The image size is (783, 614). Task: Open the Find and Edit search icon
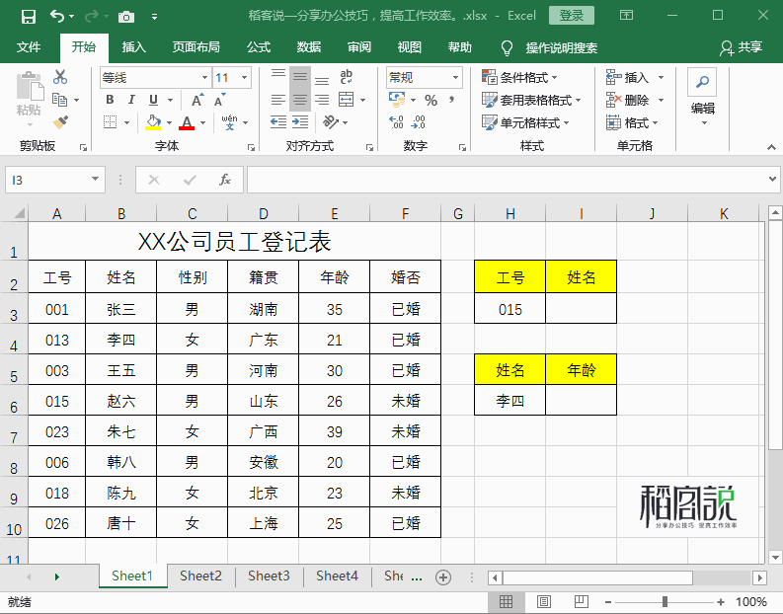pos(703,82)
